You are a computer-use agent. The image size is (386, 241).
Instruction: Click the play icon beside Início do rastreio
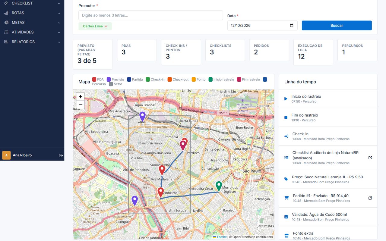286,99
